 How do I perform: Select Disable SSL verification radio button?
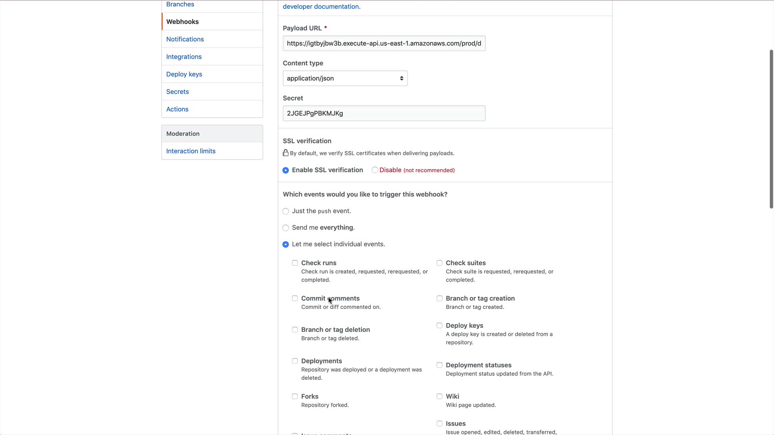click(375, 170)
